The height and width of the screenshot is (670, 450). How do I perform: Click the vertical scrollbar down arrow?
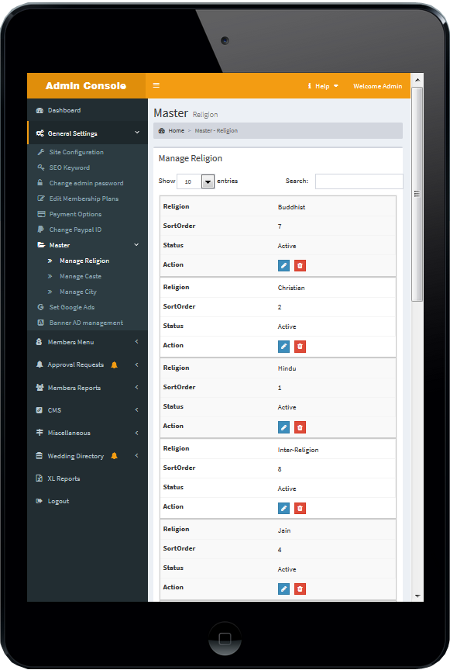(x=417, y=596)
